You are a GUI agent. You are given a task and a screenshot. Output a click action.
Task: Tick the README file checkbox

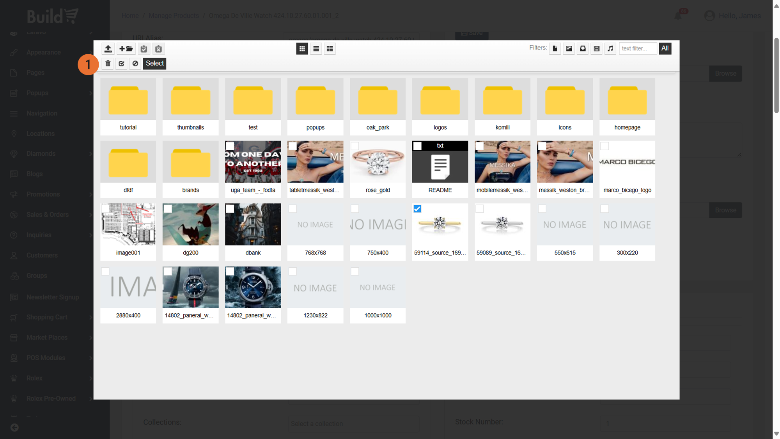417,146
